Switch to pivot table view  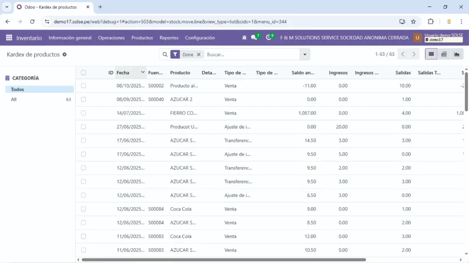click(x=444, y=54)
